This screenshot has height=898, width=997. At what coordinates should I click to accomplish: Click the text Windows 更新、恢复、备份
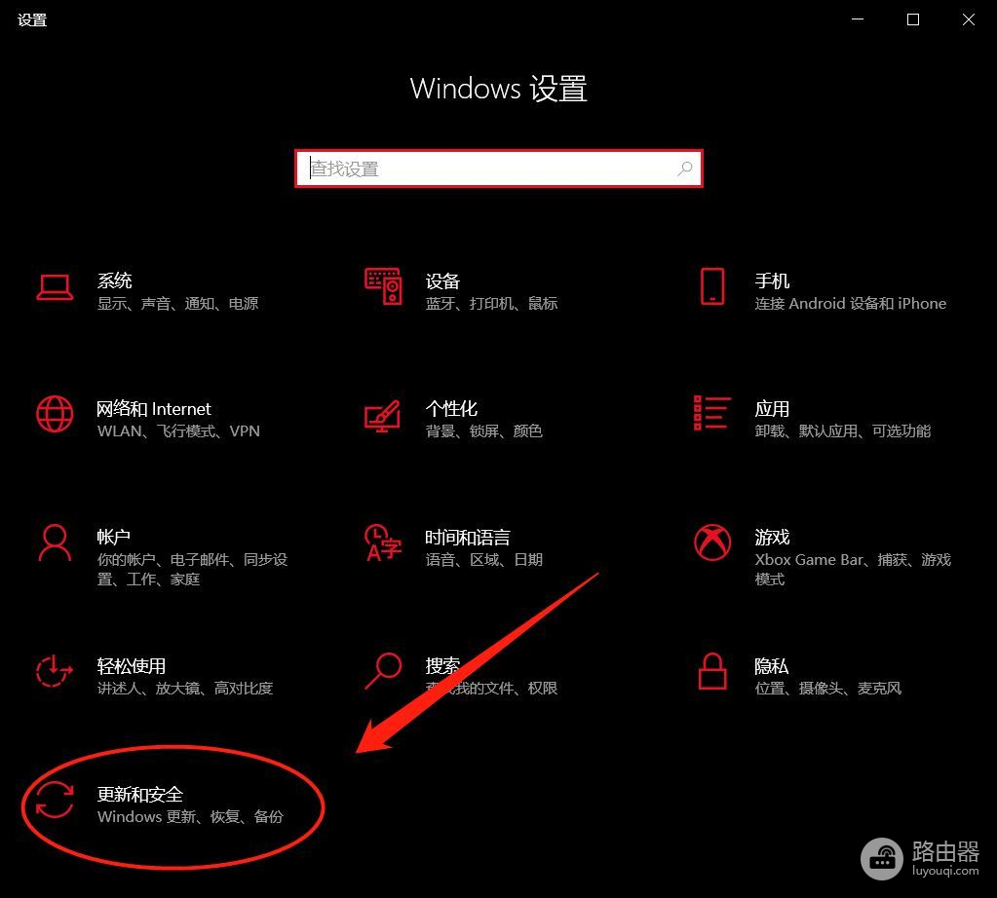pyautogui.click(x=190, y=816)
